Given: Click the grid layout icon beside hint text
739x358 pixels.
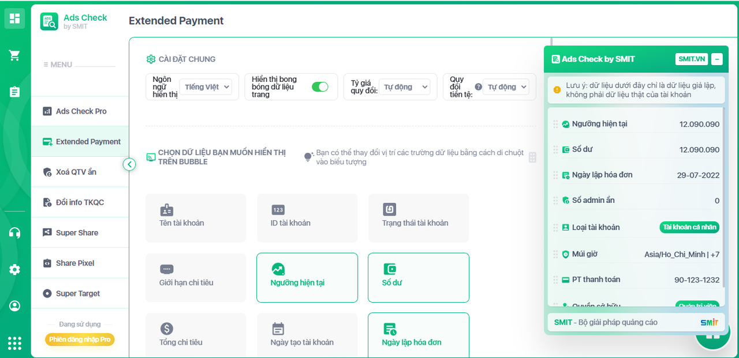Looking at the screenshot, I should pyautogui.click(x=532, y=157).
